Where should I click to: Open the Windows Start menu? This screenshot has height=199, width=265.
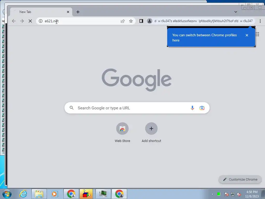click(x=7, y=194)
